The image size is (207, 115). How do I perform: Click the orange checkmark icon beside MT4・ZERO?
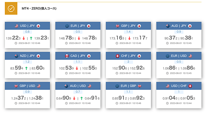pyautogui.click(x=11, y=8)
